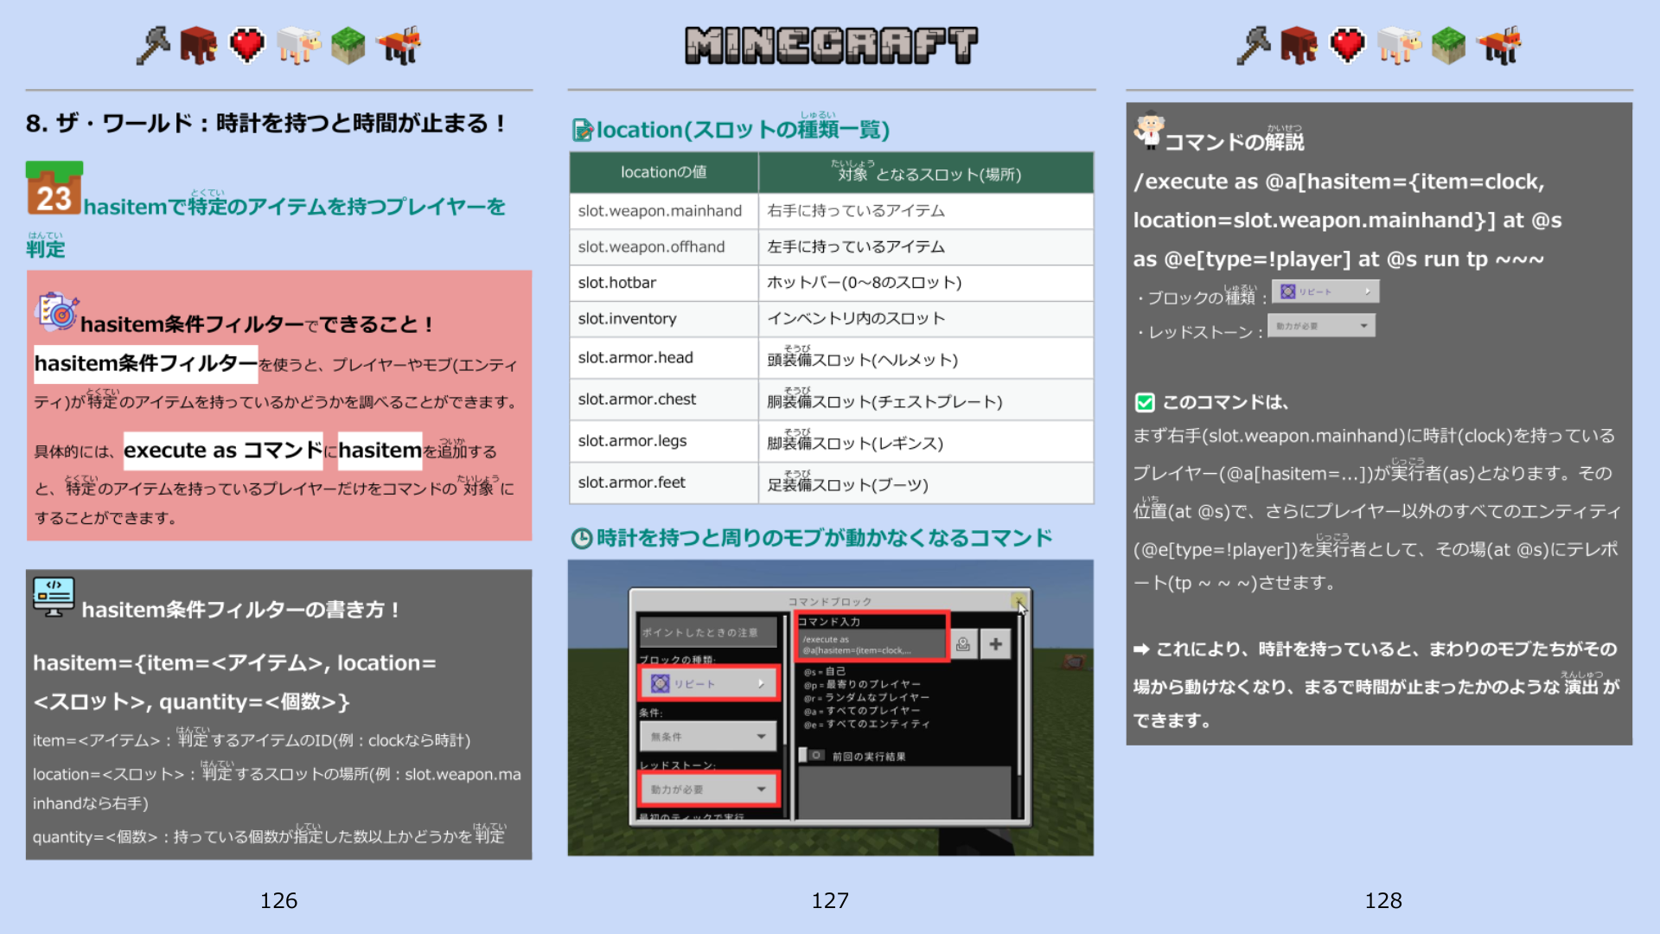Click the professor icon beside コマンドの解説
This screenshot has height=934, width=1660.
pos(1149,131)
